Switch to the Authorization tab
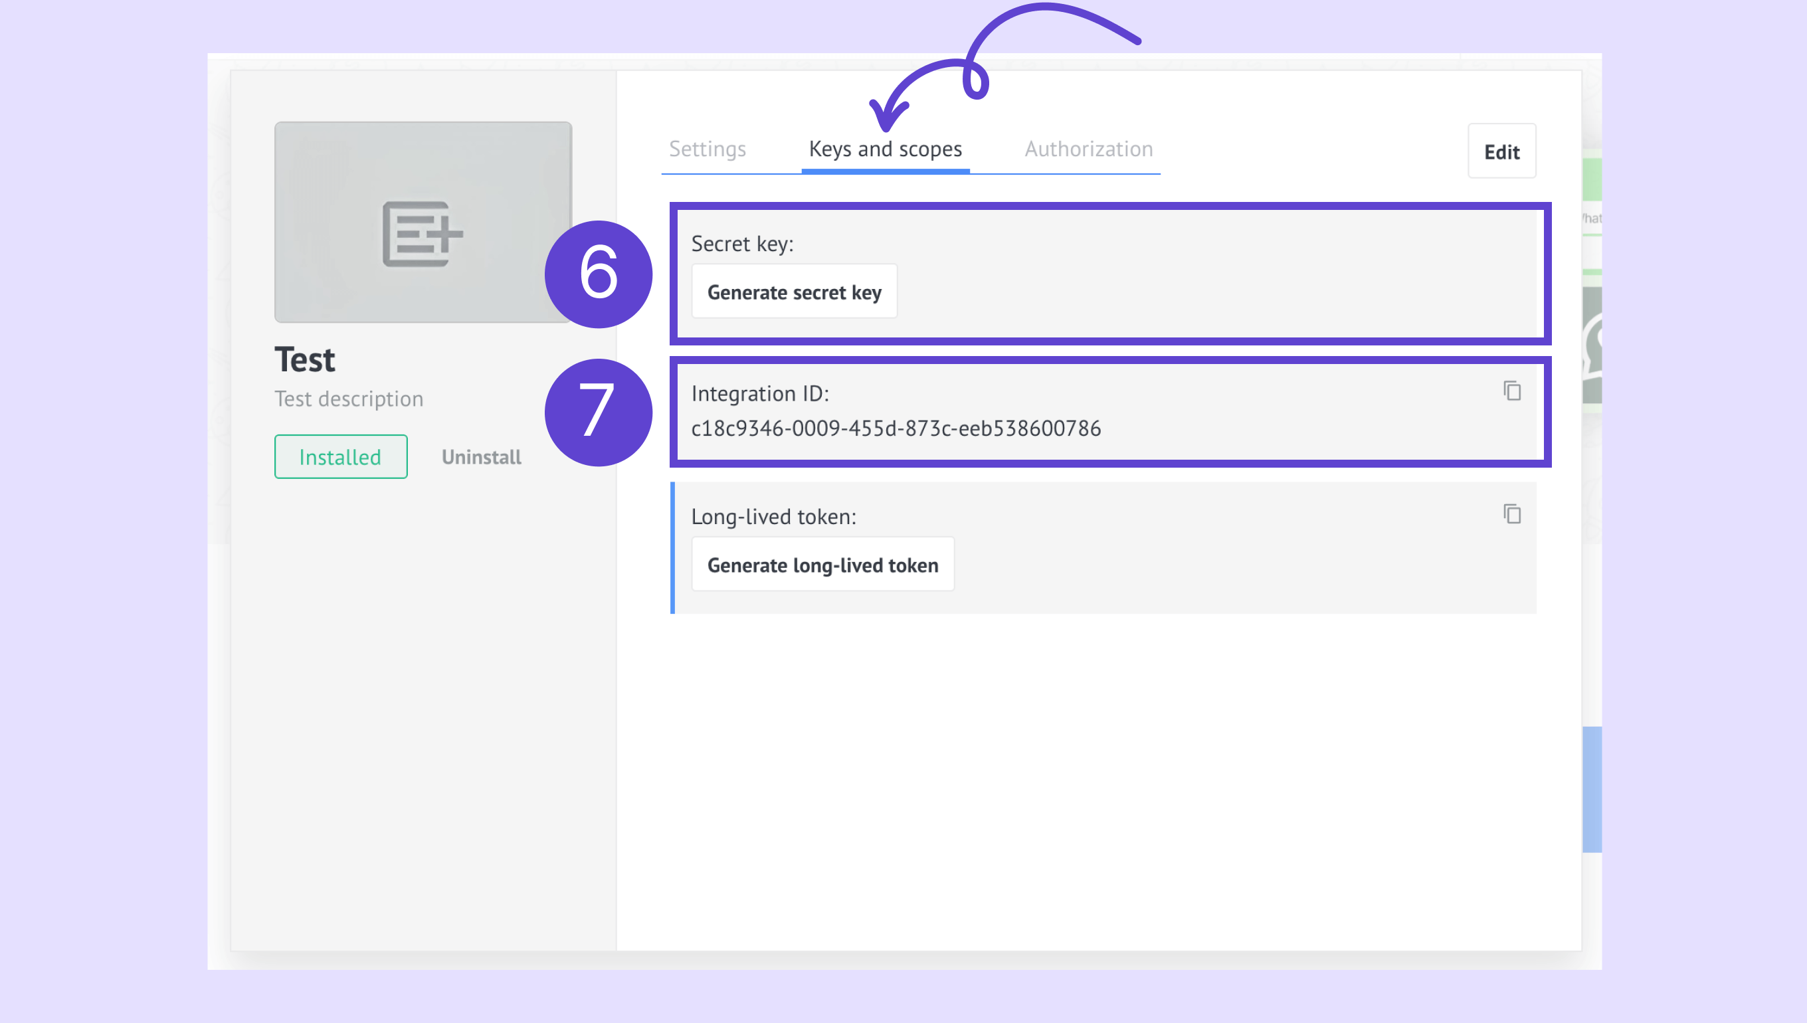1807x1023 pixels. click(1088, 149)
